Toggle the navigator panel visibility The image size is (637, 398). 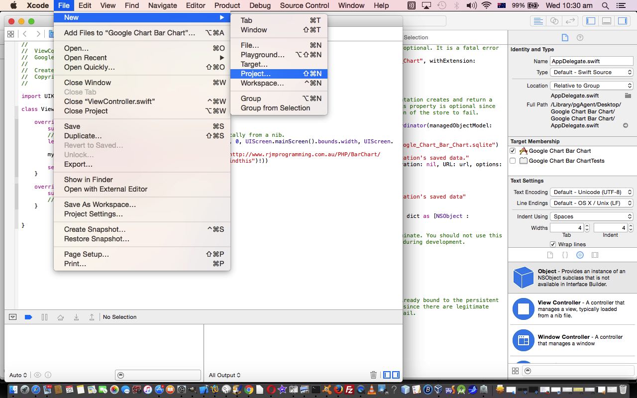tap(591, 21)
